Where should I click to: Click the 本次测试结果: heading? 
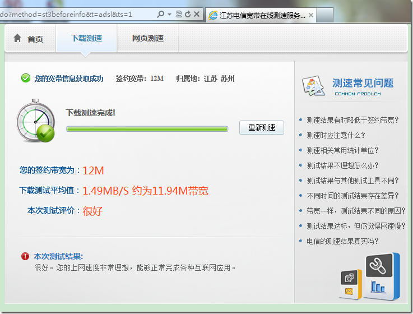(58, 256)
